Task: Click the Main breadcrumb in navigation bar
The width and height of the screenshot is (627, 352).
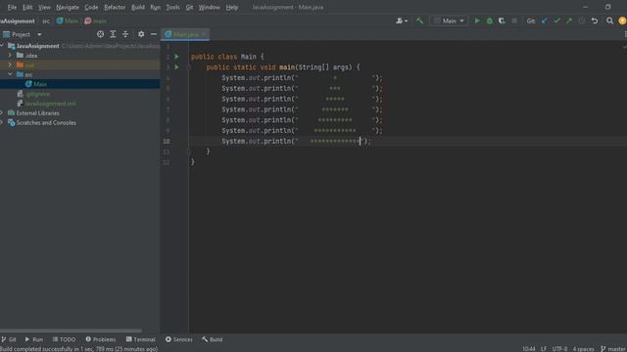Action: (x=68, y=21)
